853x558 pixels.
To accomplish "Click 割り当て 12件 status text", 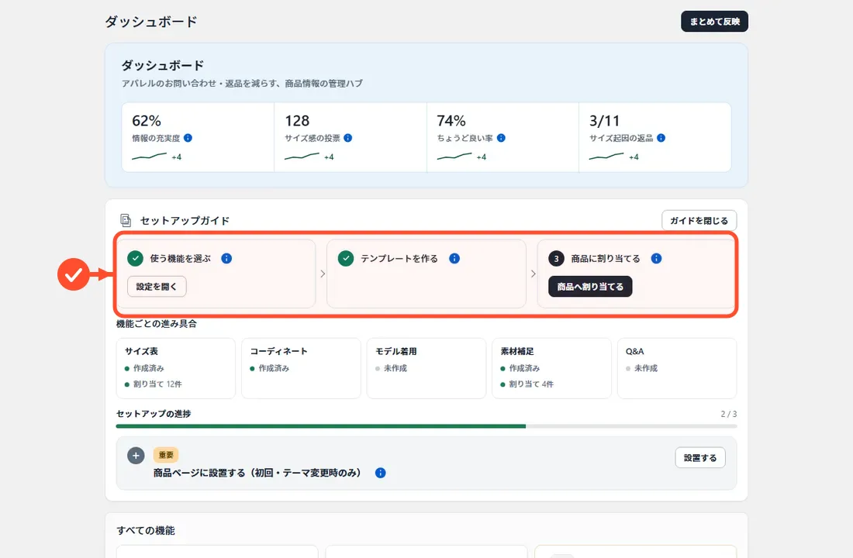I will (157, 384).
